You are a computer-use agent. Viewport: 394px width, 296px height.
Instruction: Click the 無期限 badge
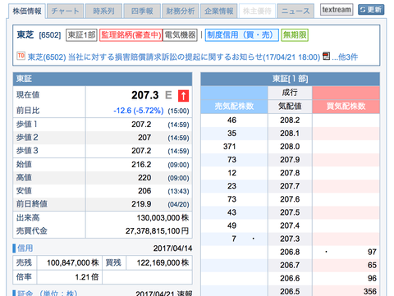(295, 35)
